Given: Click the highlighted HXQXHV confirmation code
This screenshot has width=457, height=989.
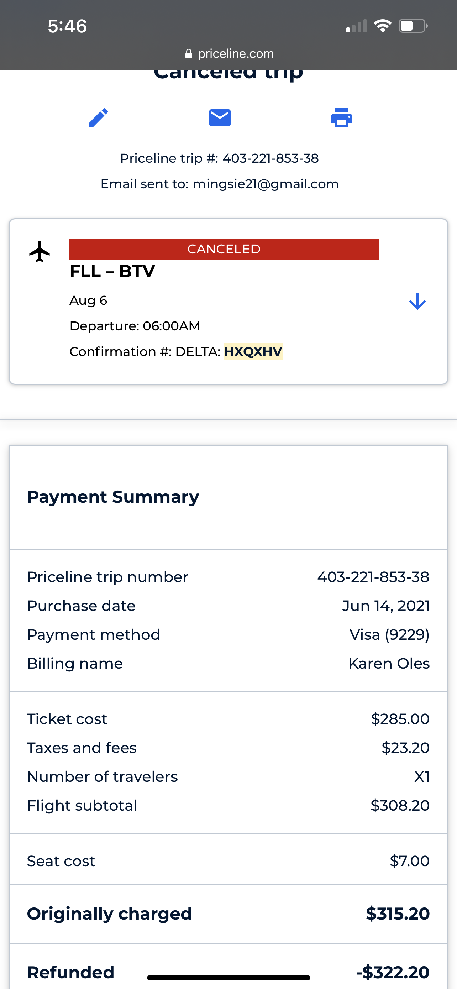Looking at the screenshot, I should [x=253, y=352].
